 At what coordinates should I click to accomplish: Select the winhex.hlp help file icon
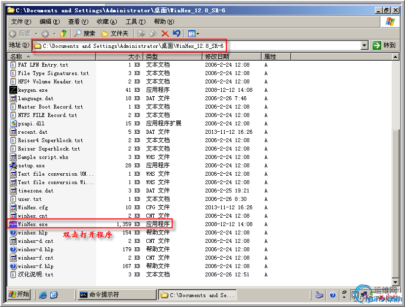click(x=13, y=232)
